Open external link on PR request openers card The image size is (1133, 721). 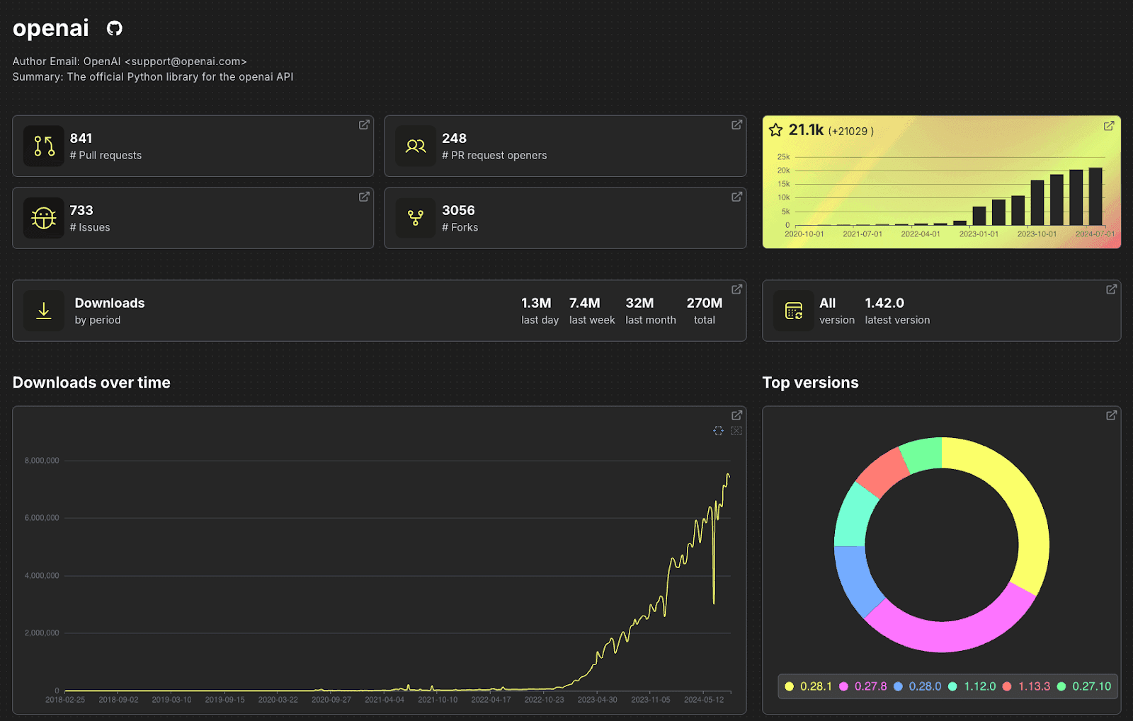pos(736,125)
